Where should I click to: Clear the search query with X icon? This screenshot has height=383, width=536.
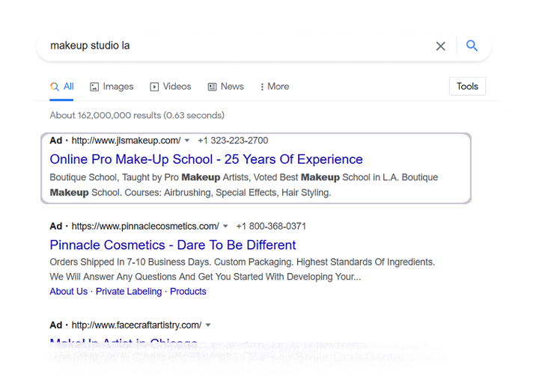point(440,46)
